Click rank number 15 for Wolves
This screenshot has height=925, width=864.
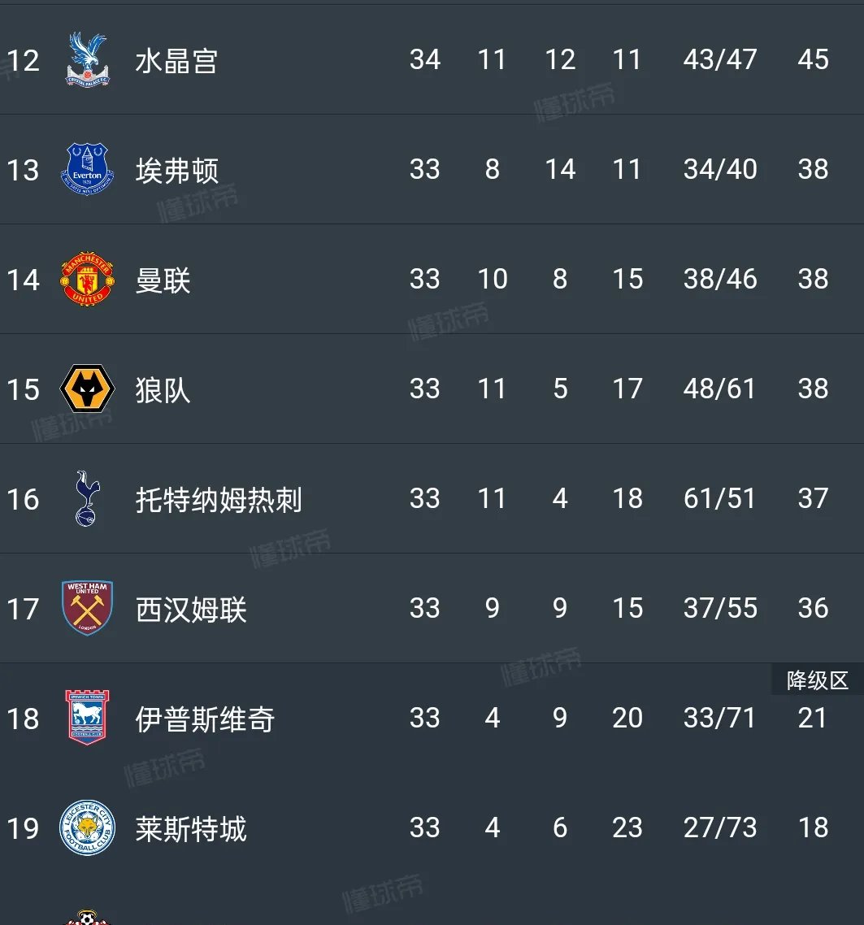(x=24, y=389)
